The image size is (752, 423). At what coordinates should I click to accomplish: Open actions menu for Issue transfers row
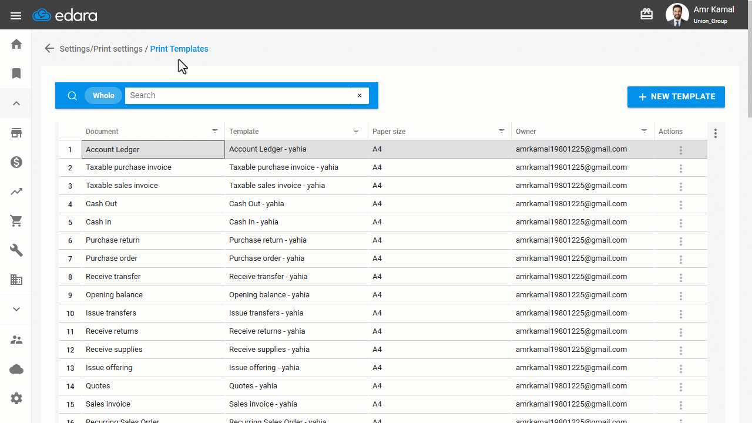point(681,314)
